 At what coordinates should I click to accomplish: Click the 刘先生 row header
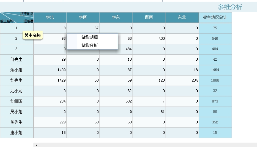(17, 81)
